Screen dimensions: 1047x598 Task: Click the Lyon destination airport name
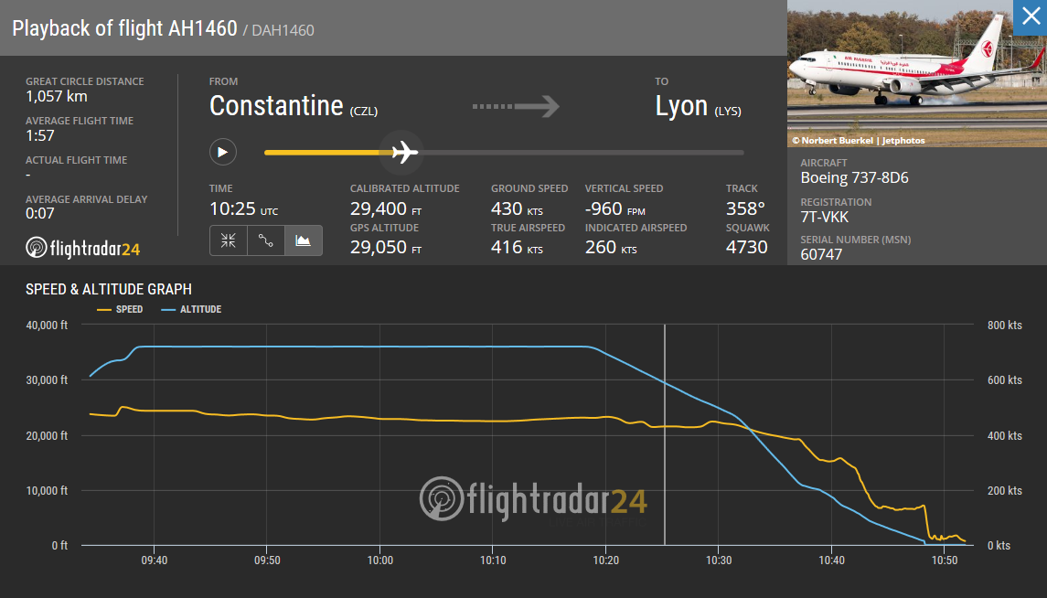click(x=682, y=106)
